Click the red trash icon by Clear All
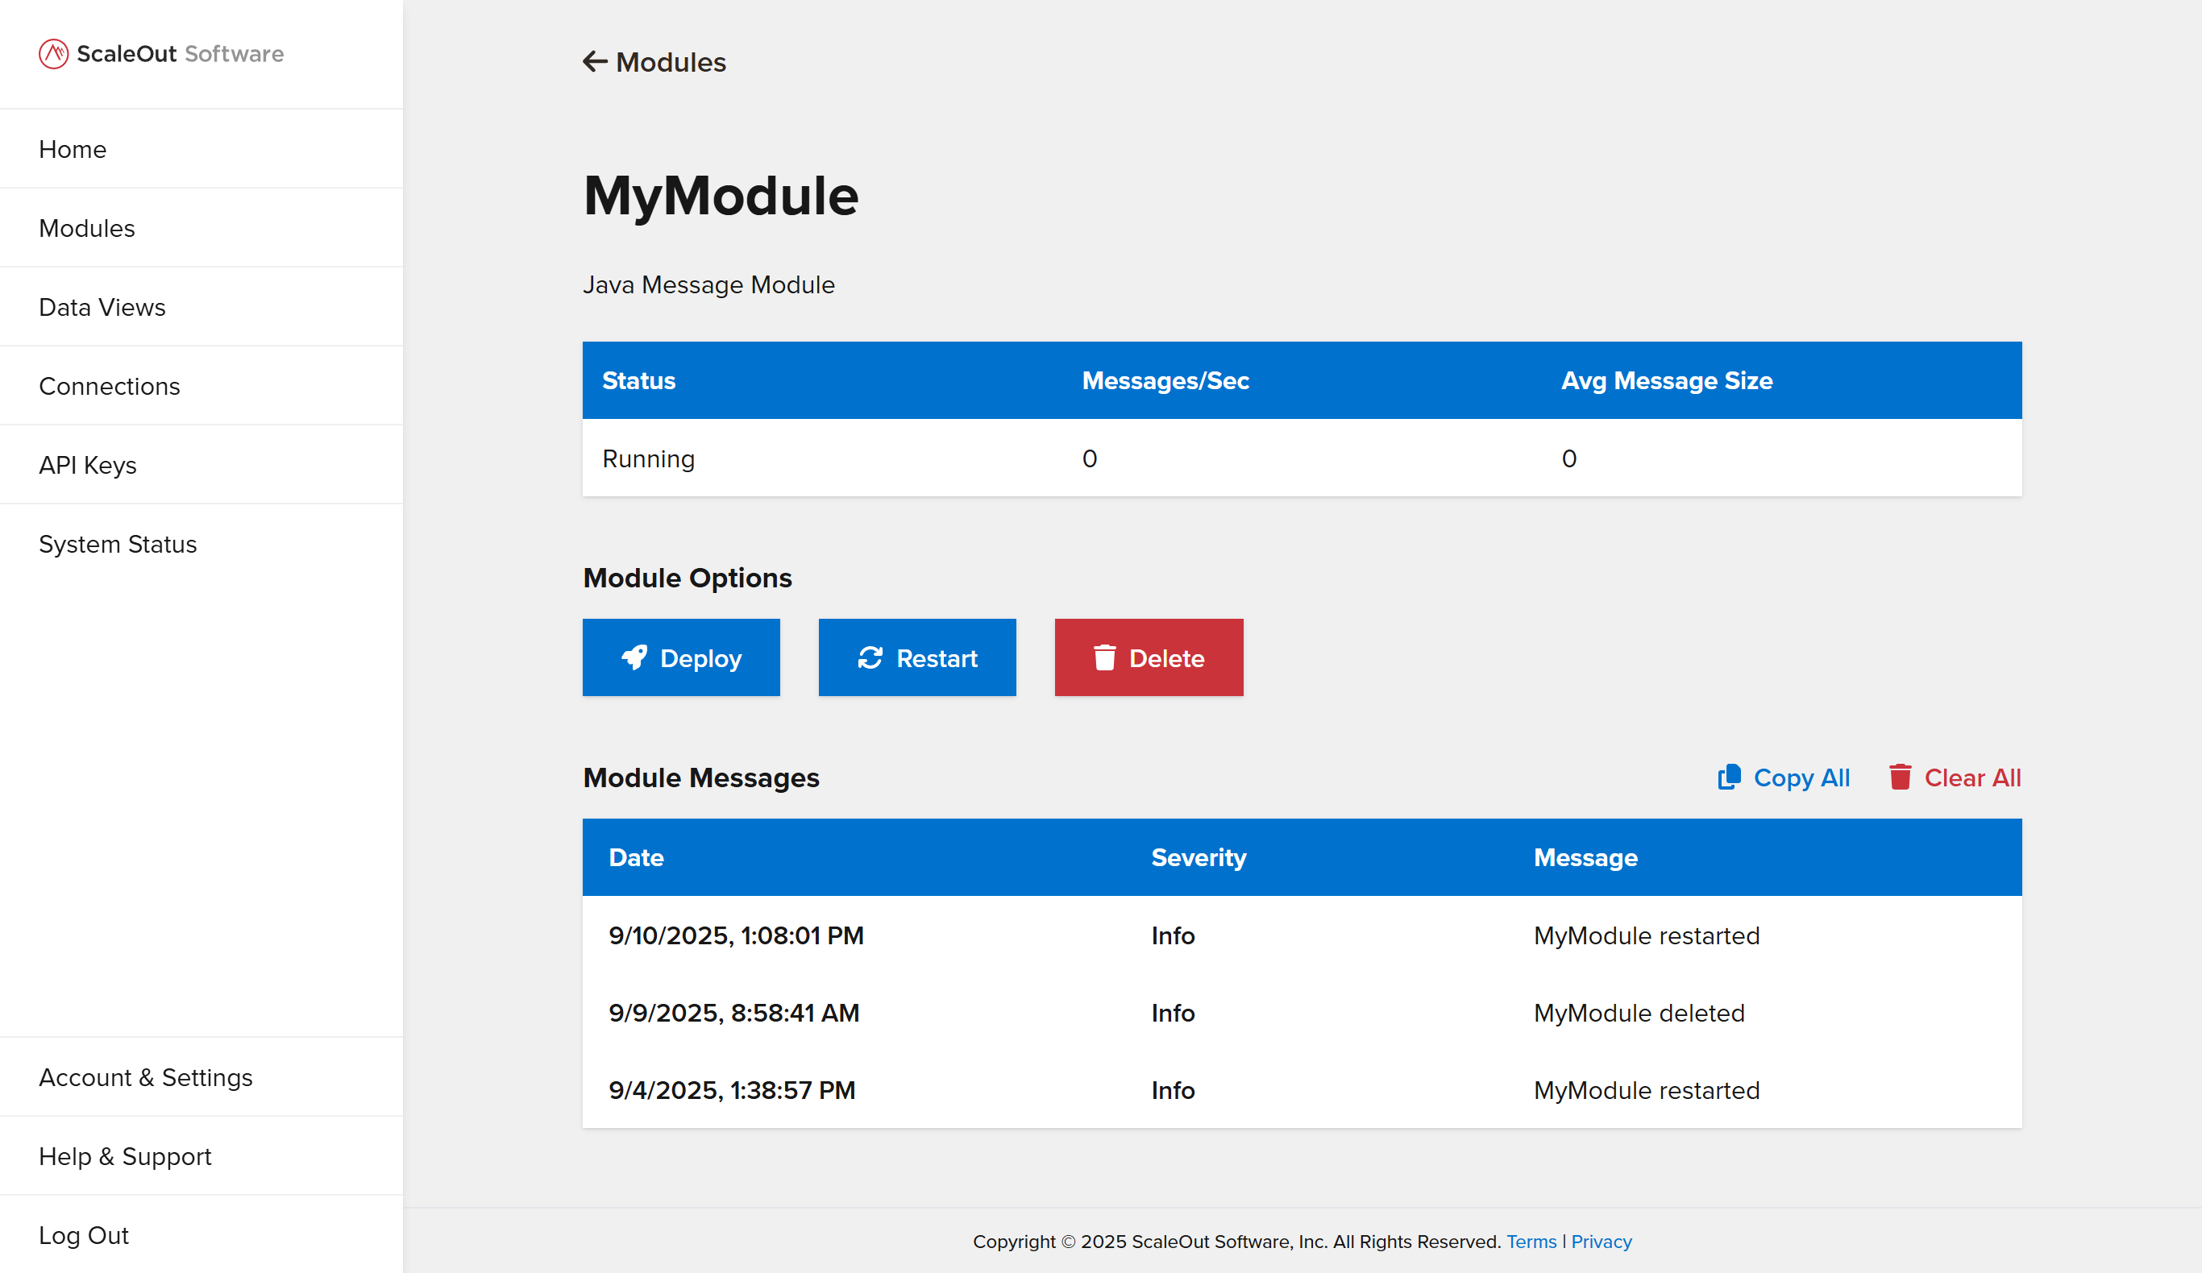The image size is (2202, 1273). 1900,777
